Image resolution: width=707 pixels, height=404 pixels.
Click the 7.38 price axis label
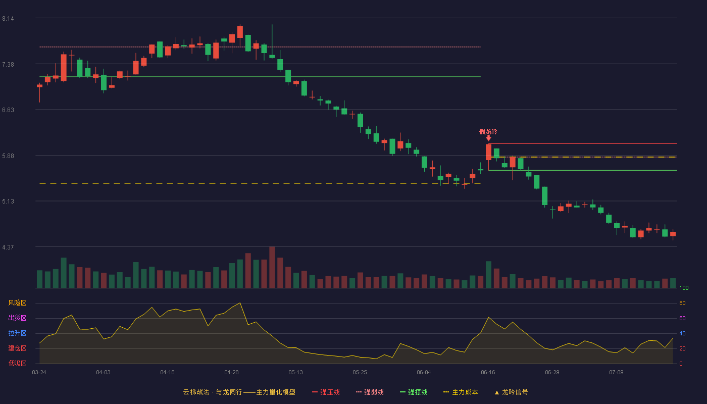pyautogui.click(x=8, y=65)
